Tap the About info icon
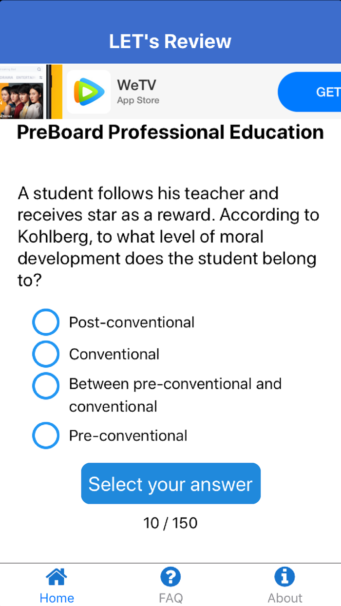Image resolution: width=341 pixels, height=606 pixels. (284, 576)
